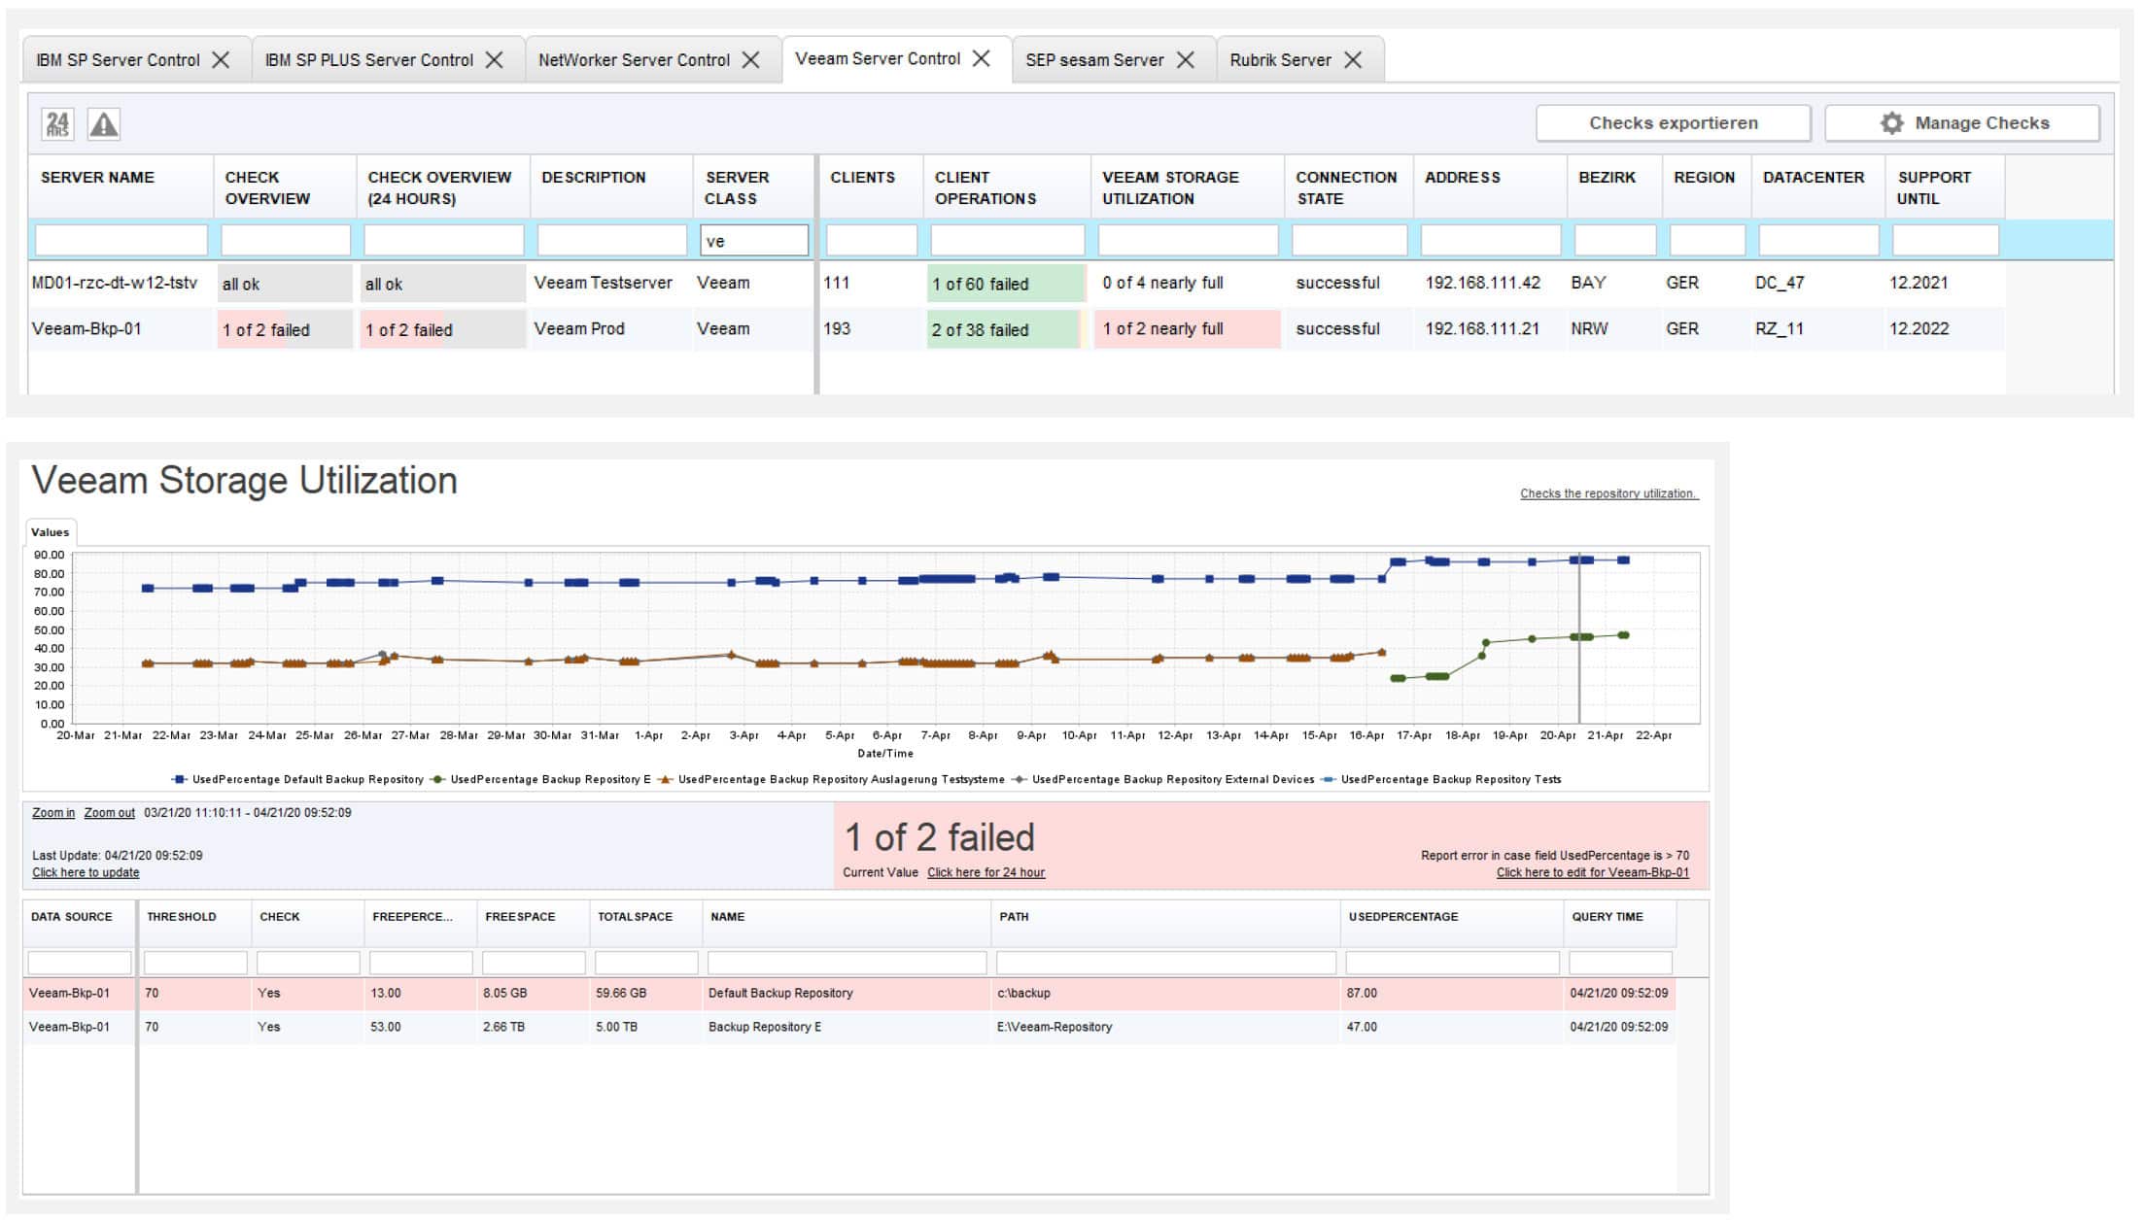Screen dimensions: 2144x1221
Task: Click the edit for Veeam-Bkp-01 link
Action: pos(1592,873)
